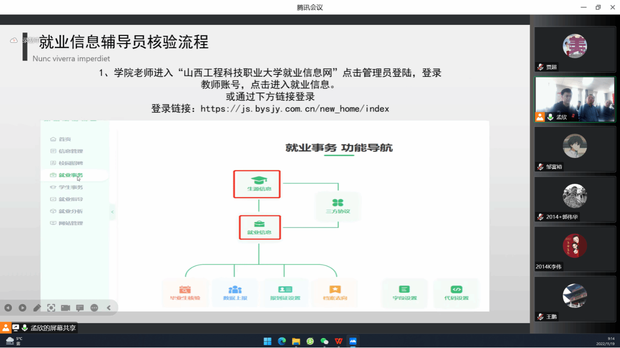Select 王鹏's participant tile

[x=575, y=299]
